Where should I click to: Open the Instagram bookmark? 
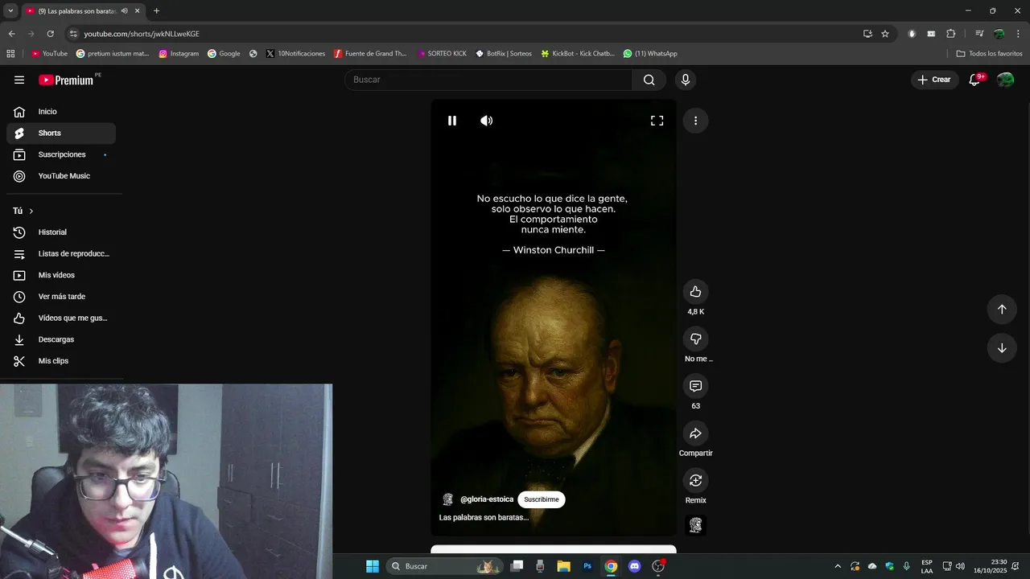click(x=179, y=54)
